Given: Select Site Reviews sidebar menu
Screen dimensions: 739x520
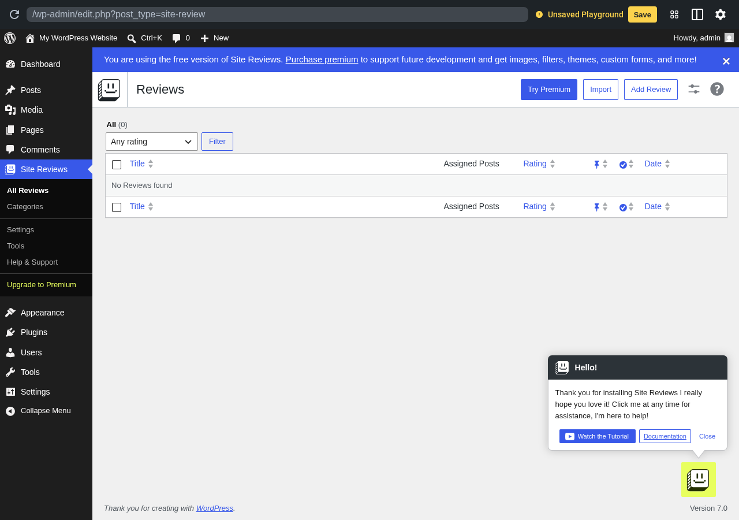Looking at the screenshot, I should (46, 169).
